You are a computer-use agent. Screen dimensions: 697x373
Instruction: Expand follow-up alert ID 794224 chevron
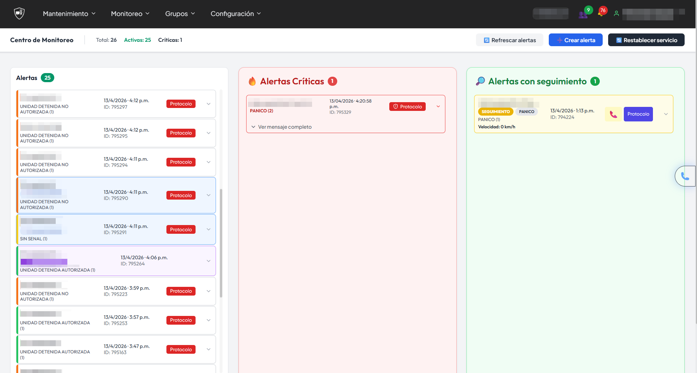[666, 114]
